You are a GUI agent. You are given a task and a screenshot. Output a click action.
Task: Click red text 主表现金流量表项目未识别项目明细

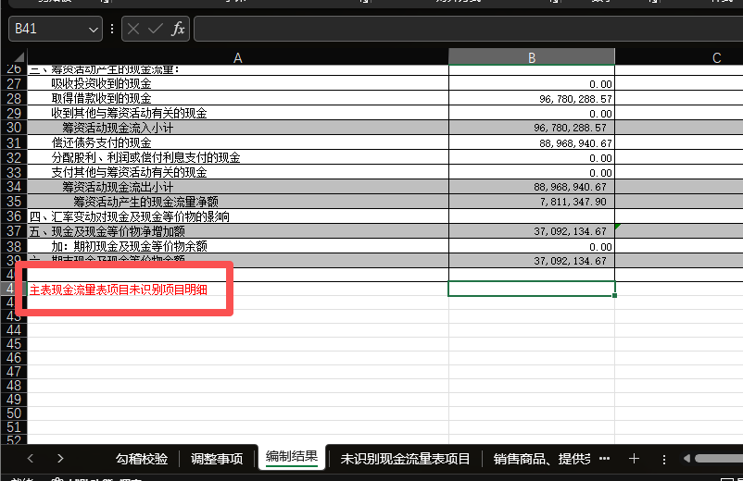tap(119, 290)
